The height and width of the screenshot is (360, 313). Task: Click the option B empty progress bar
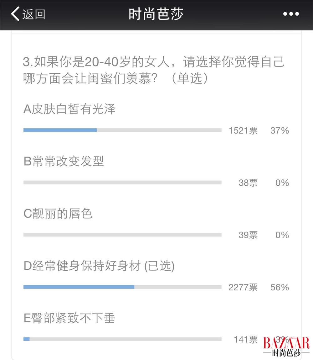click(122, 183)
